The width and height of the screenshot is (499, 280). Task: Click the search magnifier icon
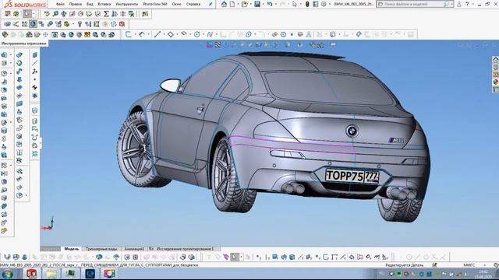pyautogui.click(x=447, y=4)
